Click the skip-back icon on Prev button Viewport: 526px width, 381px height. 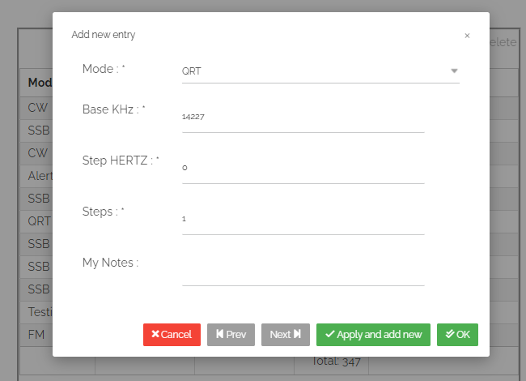219,335
